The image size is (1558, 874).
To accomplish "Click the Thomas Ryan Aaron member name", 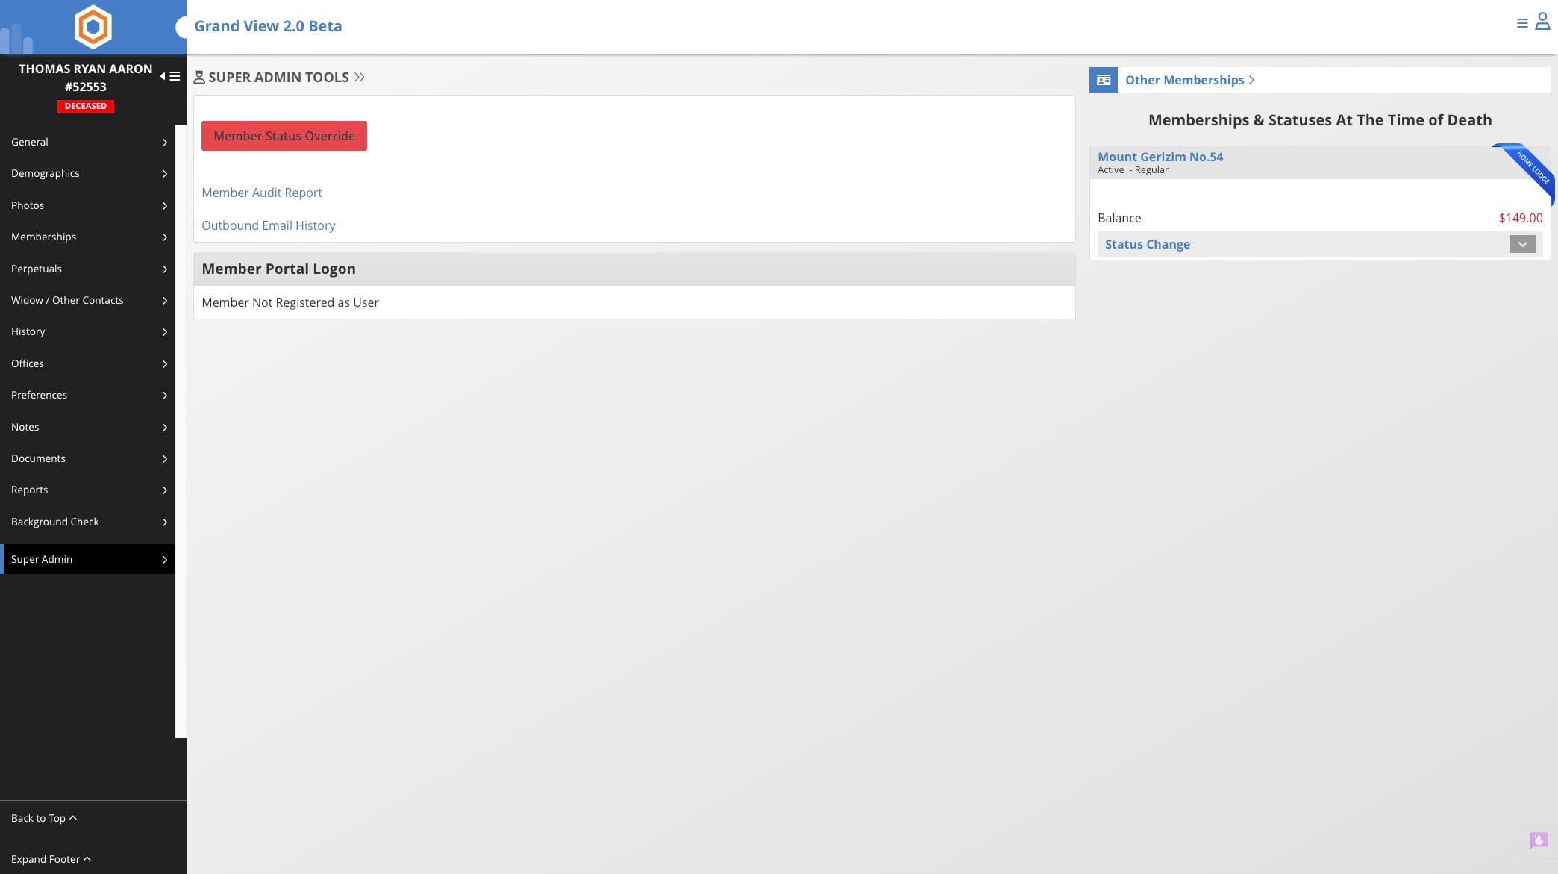I will point(86,69).
